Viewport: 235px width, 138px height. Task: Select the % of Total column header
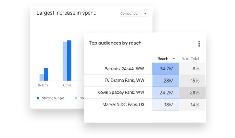[190, 59]
